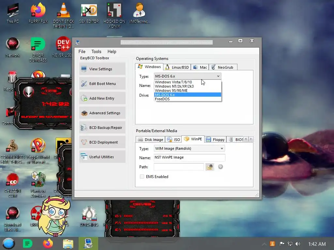Click the network tray icon
This screenshot has width=334, height=250.
(x=290, y=243)
